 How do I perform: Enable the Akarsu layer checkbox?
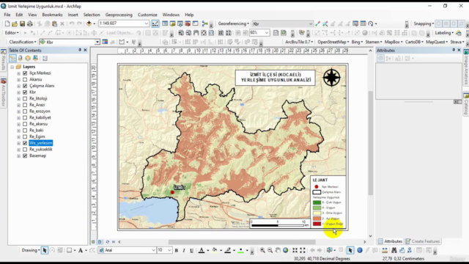point(25,80)
